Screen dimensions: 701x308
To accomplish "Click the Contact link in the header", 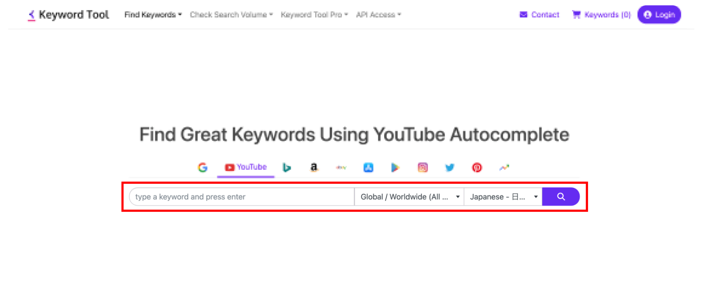I will click(x=539, y=15).
